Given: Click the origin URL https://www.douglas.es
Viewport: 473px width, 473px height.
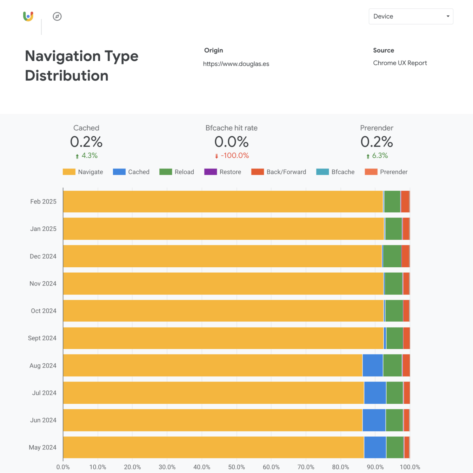Looking at the screenshot, I should pyautogui.click(x=236, y=64).
